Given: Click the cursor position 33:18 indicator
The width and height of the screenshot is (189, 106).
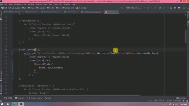Looking at the screenshot, I should coord(150,101).
